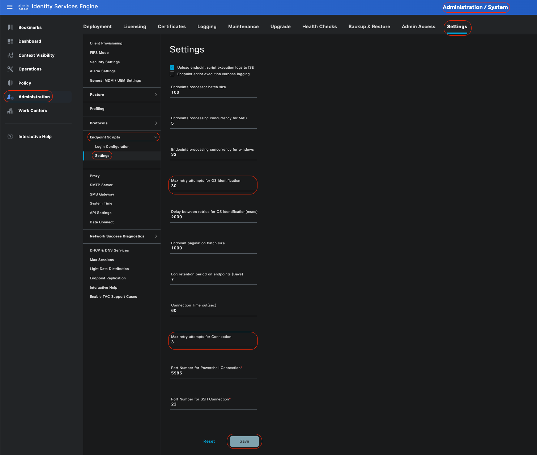537x455 pixels.
Task: Open System Time settings
Action: tap(101, 203)
